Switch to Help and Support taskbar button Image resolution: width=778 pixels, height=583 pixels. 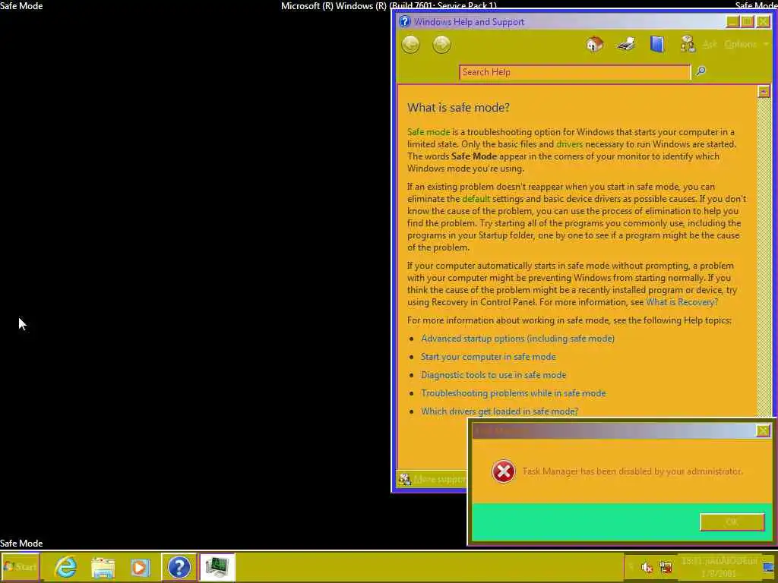pos(179,566)
